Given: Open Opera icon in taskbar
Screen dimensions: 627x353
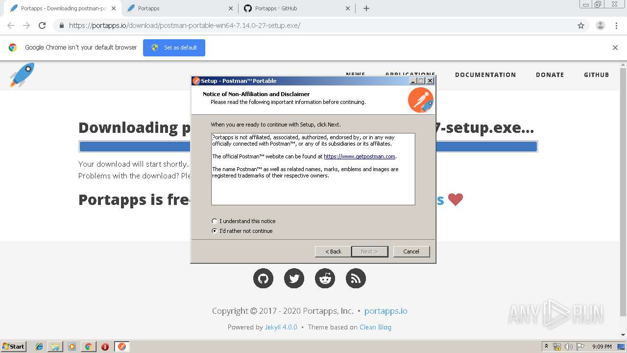Looking at the screenshot, I should point(105,347).
